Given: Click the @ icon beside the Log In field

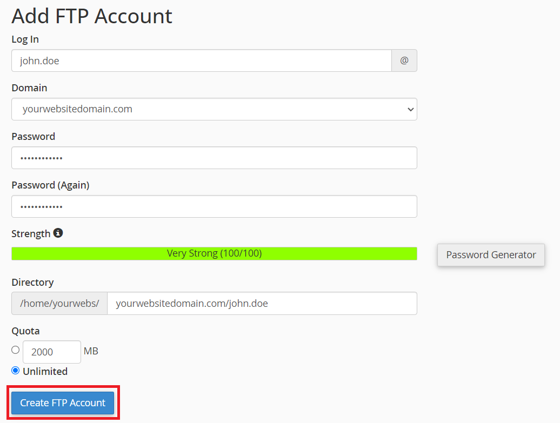Looking at the screenshot, I should (404, 61).
